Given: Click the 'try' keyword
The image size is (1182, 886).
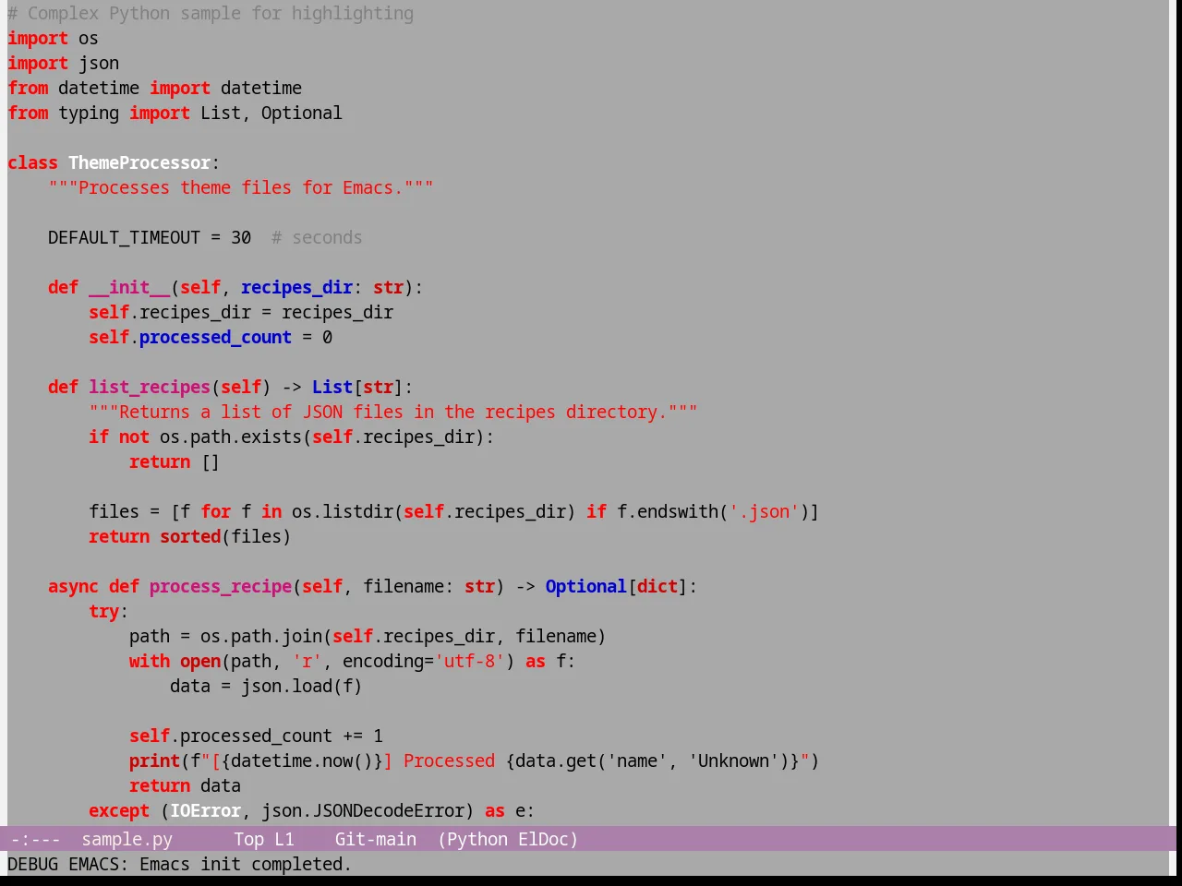Looking at the screenshot, I should 103,611.
